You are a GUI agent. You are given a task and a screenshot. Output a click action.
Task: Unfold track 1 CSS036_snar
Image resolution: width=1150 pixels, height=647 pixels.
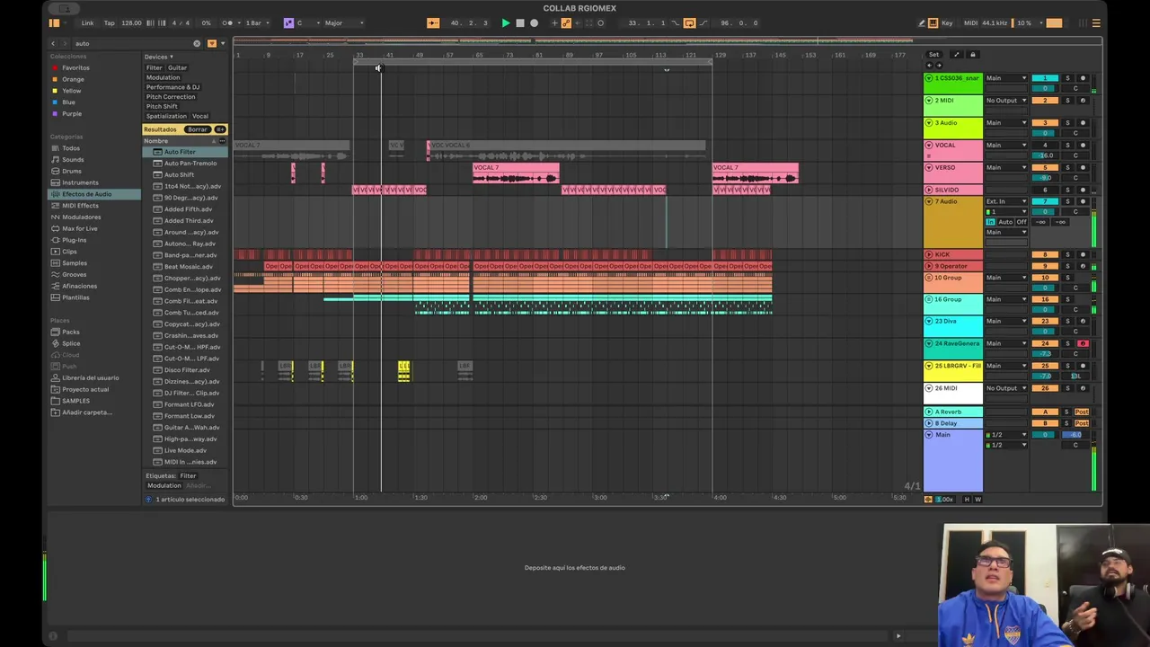tap(929, 78)
